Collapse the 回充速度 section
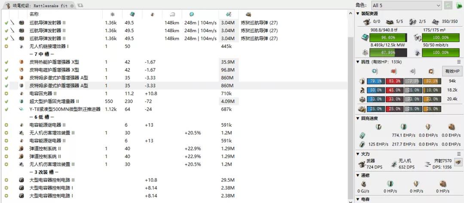This screenshot has width=464, height=203. 358,118
